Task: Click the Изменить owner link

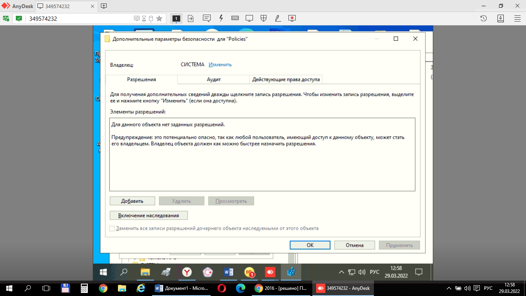Action: point(220,64)
